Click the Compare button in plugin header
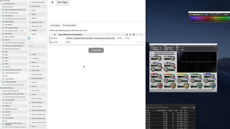 [x=171, y=50]
